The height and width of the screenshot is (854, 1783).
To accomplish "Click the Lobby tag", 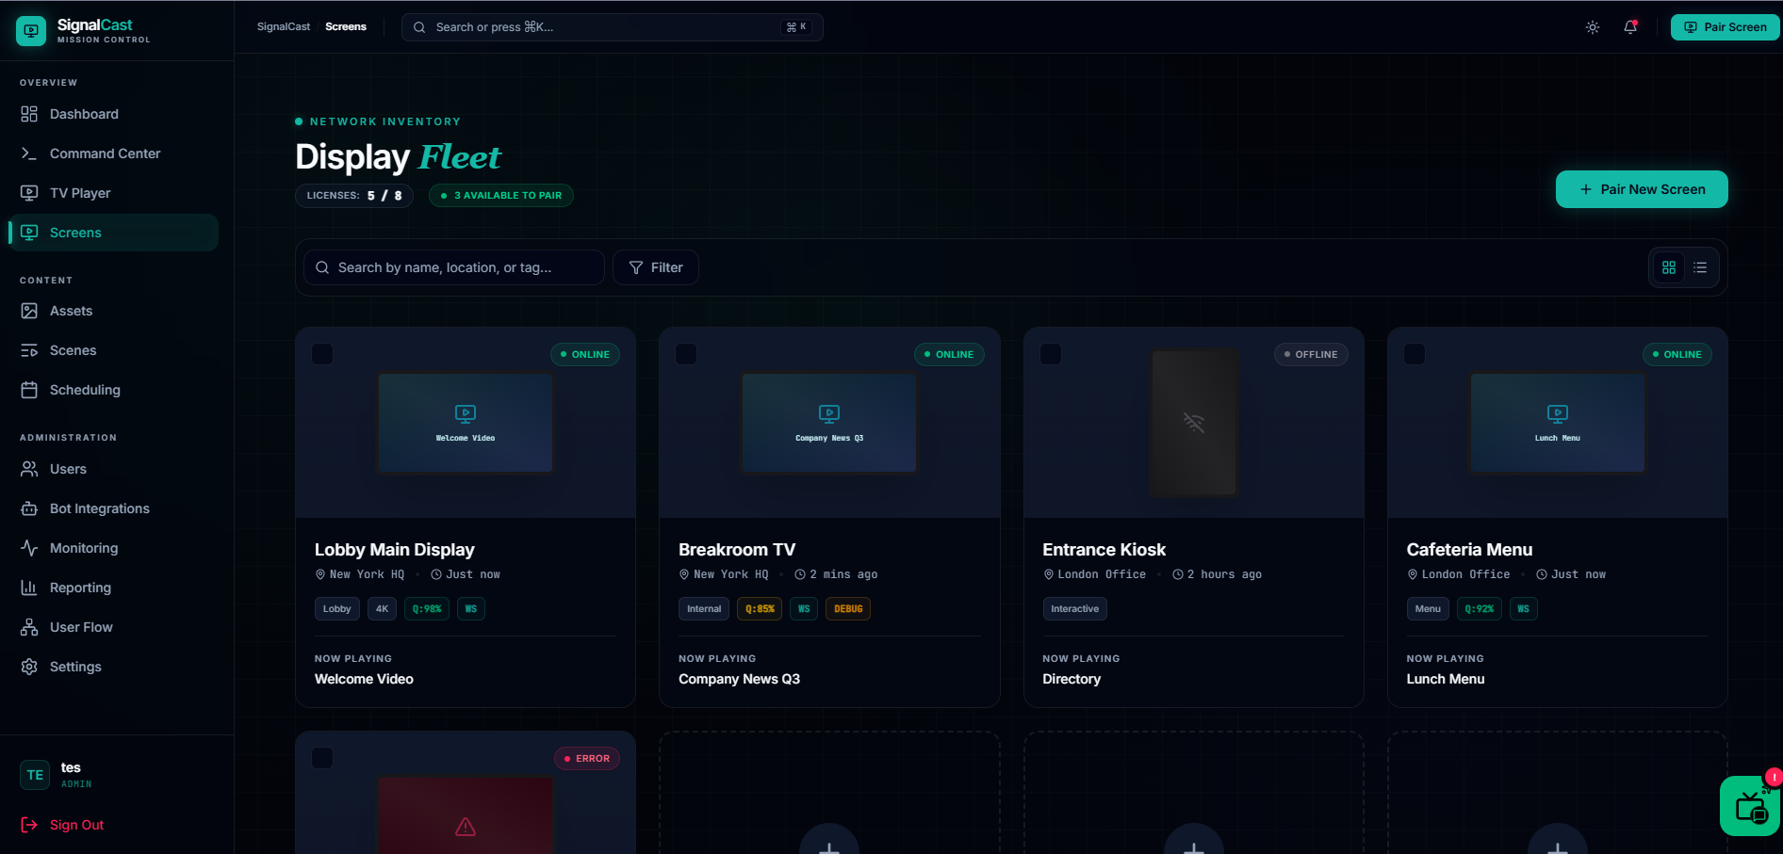I will pos(337,609).
